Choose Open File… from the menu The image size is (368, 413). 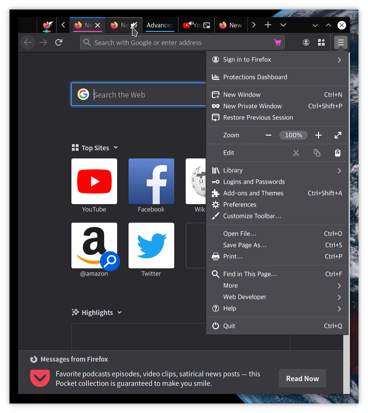(x=277, y=234)
